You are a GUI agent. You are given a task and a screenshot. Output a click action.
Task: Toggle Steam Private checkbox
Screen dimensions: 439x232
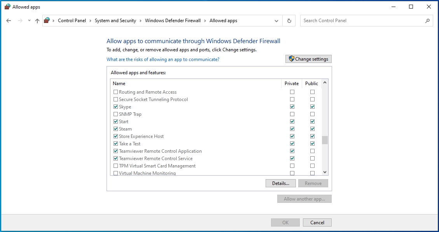tap(292, 129)
